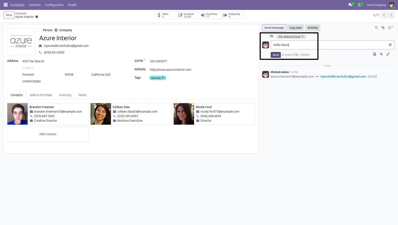Switch to Log note
Viewport: 398px width, 225px height.
click(x=295, y=28)
